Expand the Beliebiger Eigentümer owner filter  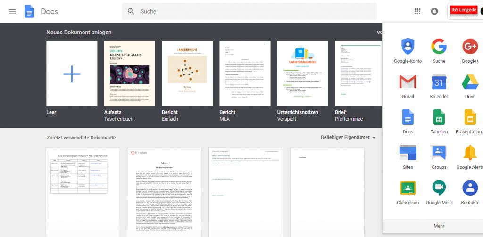pos(348,138)
